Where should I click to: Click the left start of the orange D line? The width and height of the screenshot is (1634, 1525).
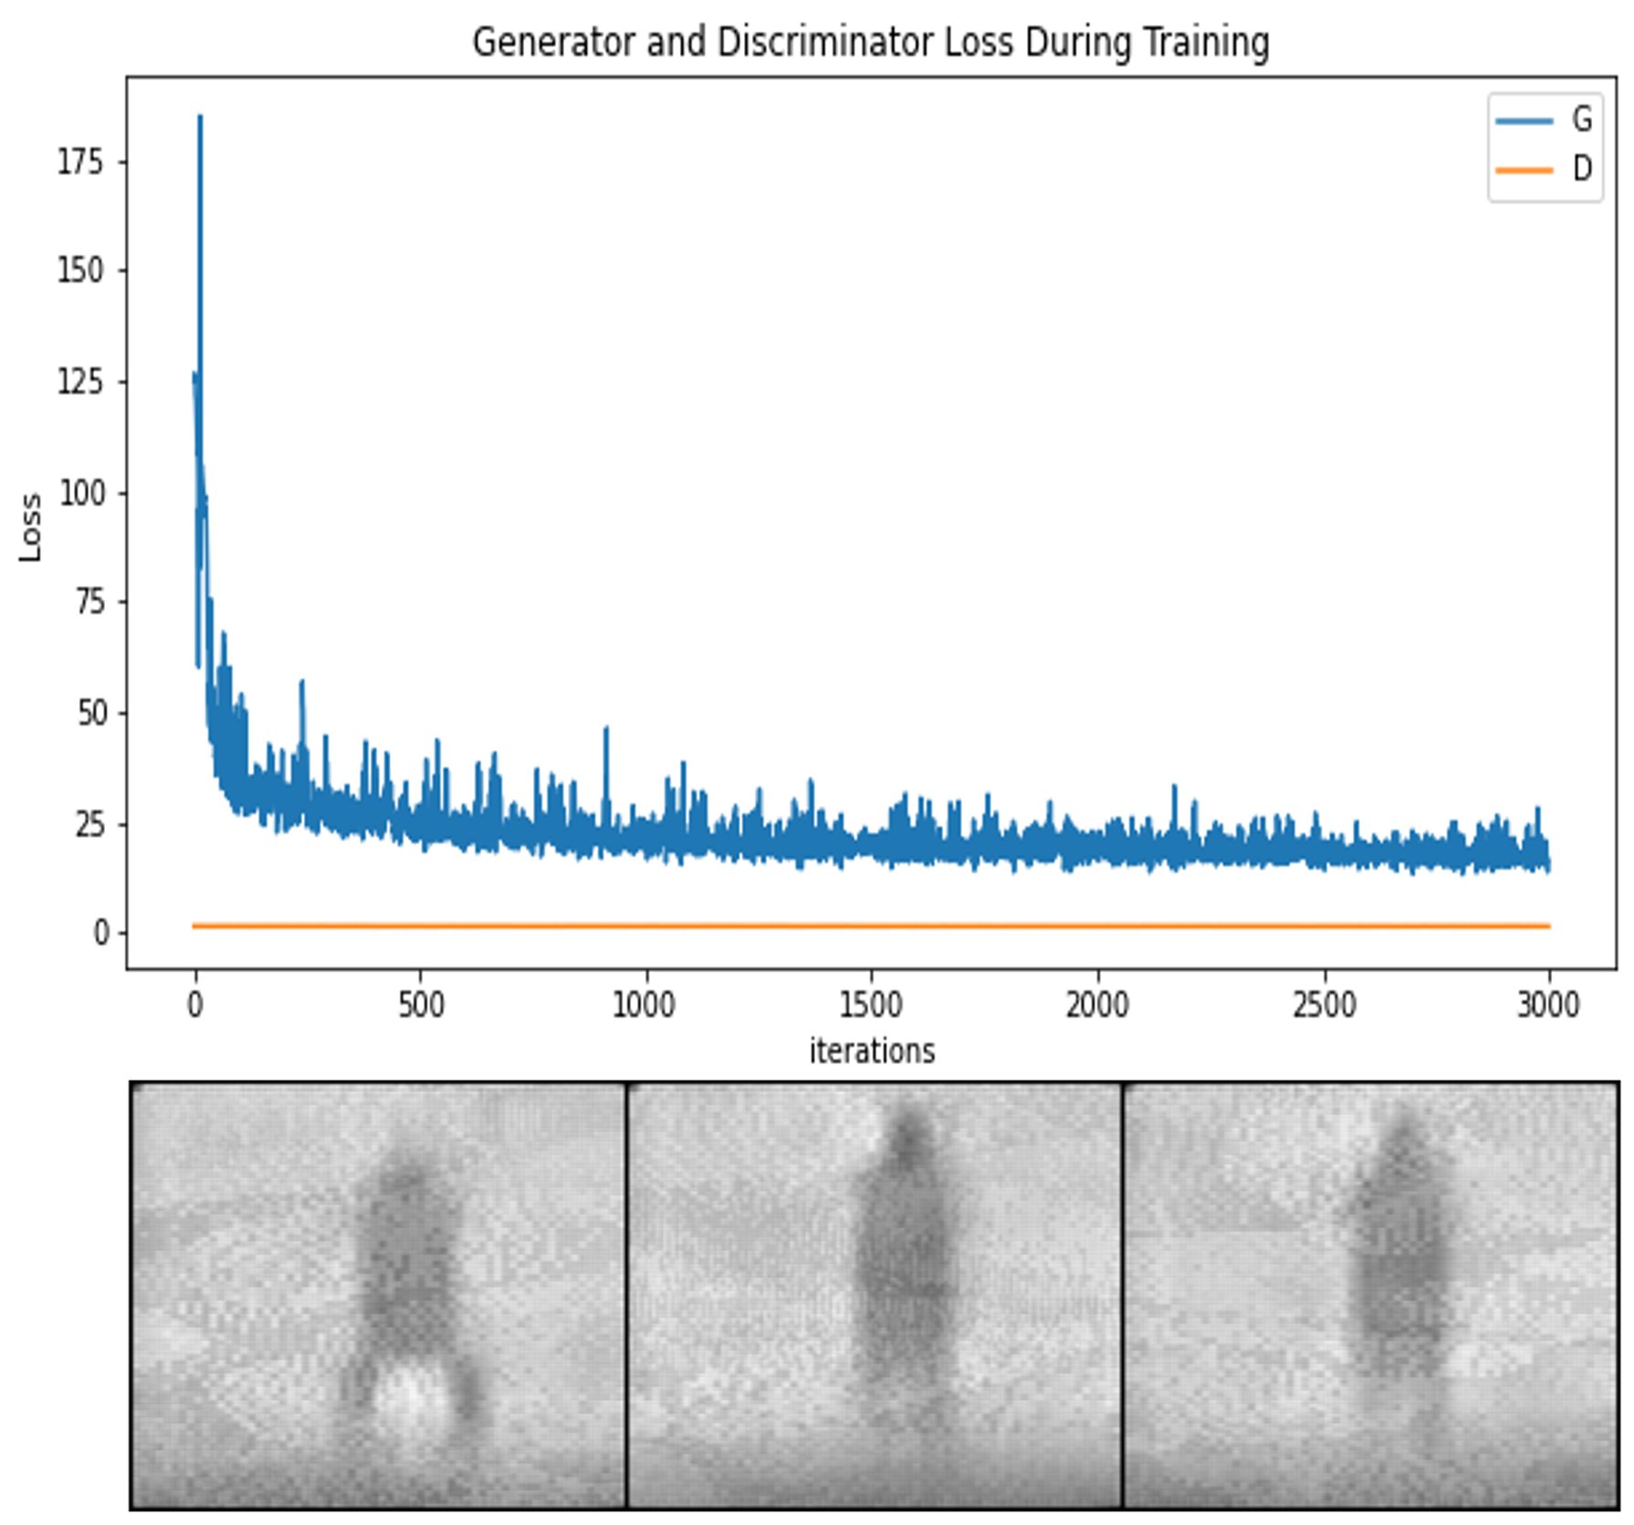click(194, 925)
